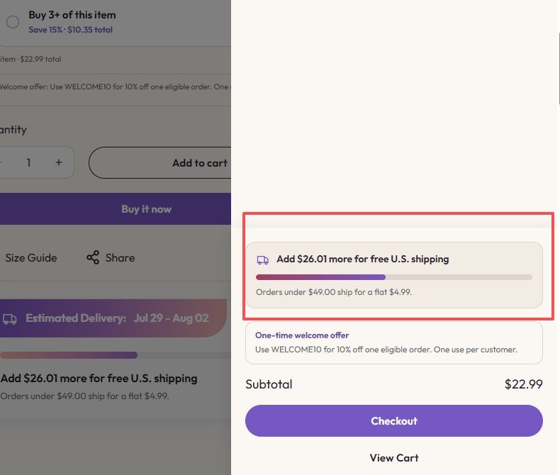Click the product page free shipping progress bar
The image size is (560, 475).
pos(116,355)
